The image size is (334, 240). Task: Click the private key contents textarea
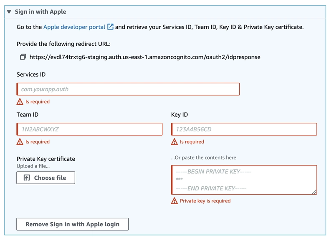pyautogui.click(x=244, y=180)
